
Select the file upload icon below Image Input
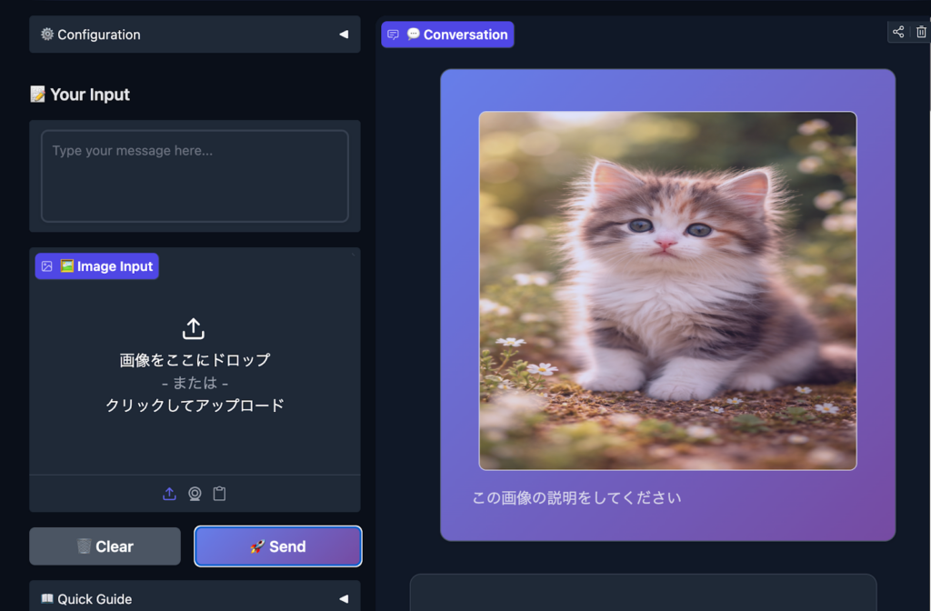(x=169, y=493)
